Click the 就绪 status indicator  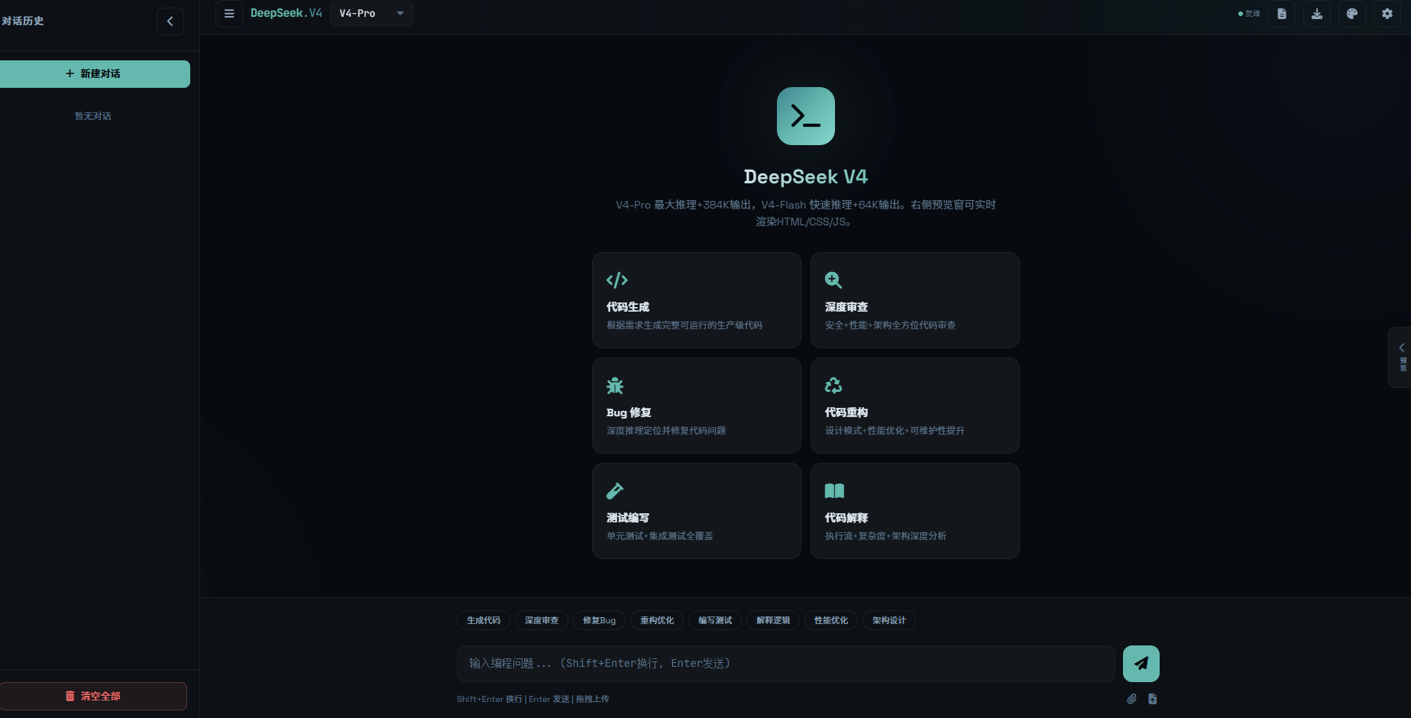click(x=1249, y=14)
